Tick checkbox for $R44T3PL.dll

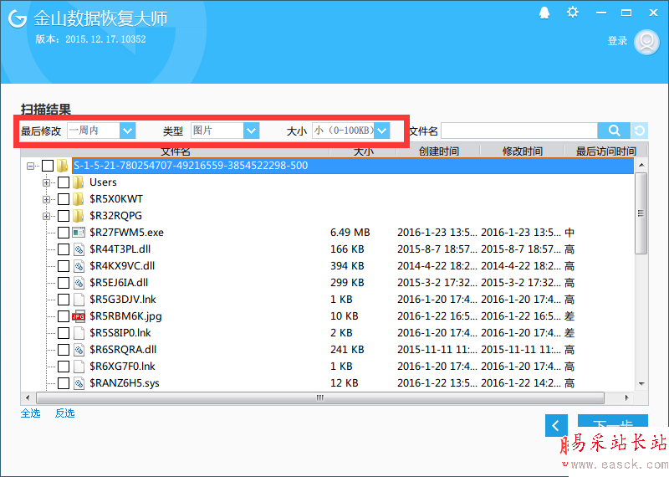64,249
